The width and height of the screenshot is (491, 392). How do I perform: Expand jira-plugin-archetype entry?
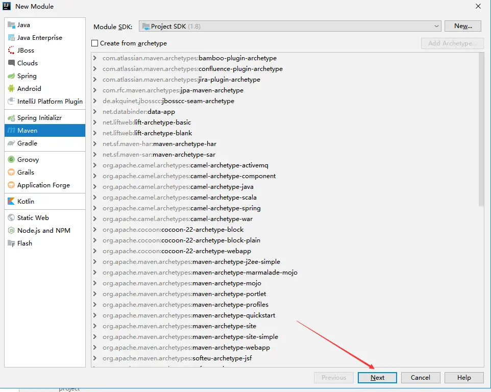94,80
